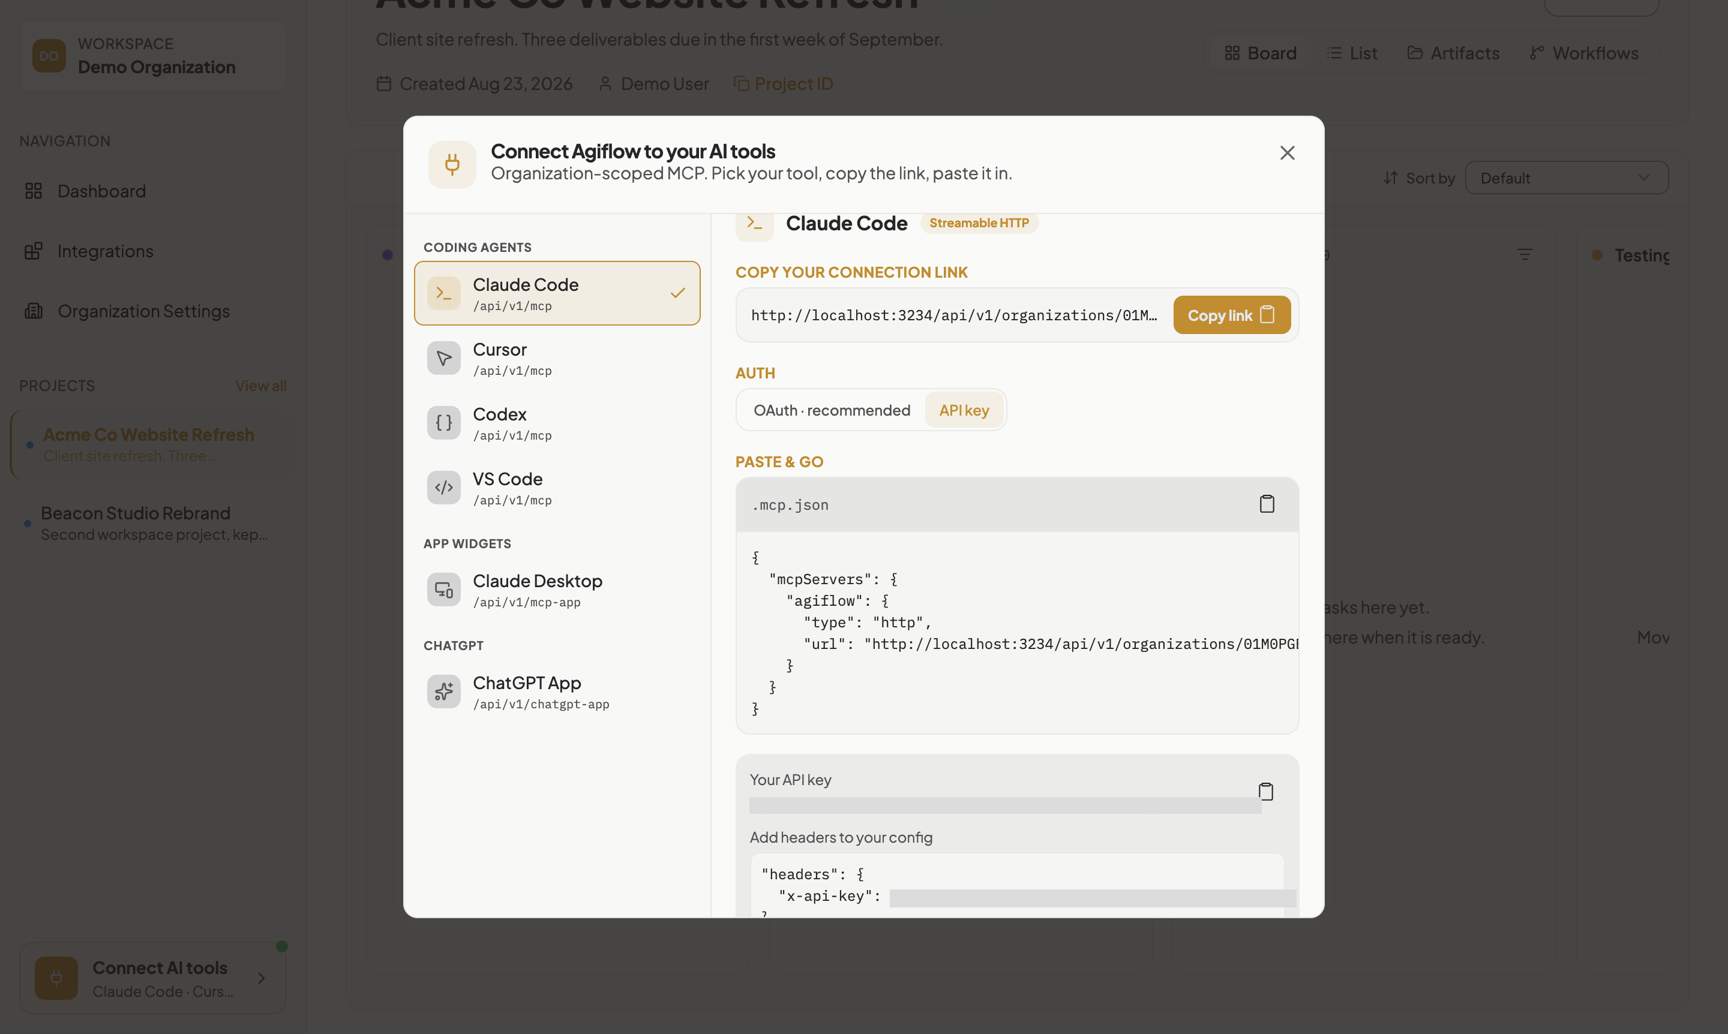Click Demo User label
1728x1034 pixels.
pyautogui.click(x=664, y=83)
